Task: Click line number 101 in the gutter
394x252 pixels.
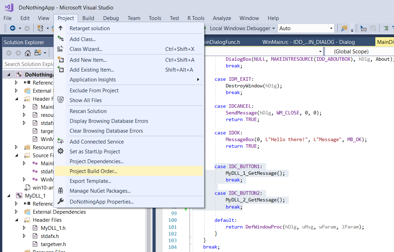Action: pyautogui.click(x=172, y=227)
